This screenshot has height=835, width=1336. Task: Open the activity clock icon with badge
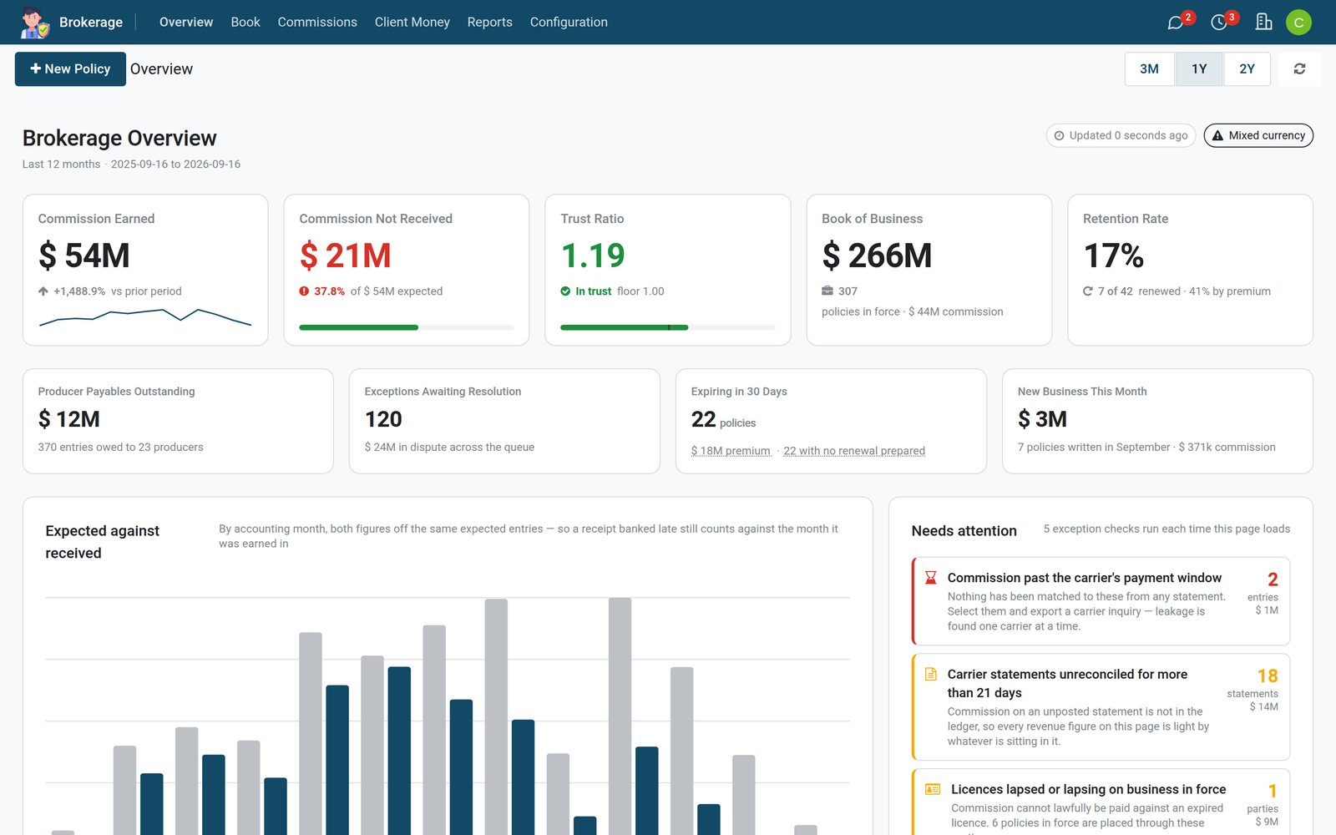(1219, 23)
